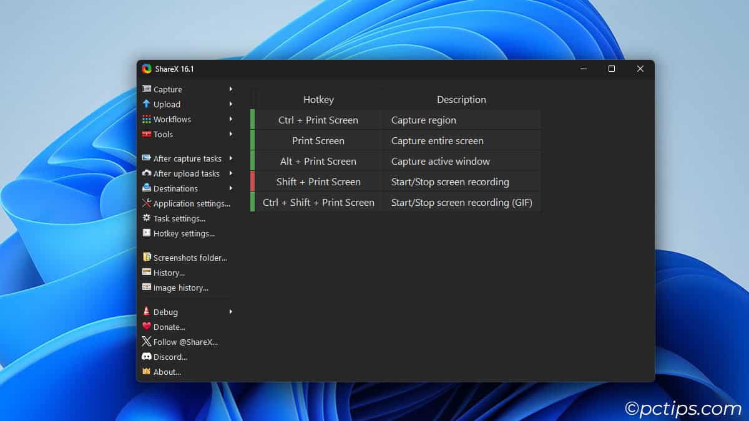Open the Tools icon

coord(147,134)
